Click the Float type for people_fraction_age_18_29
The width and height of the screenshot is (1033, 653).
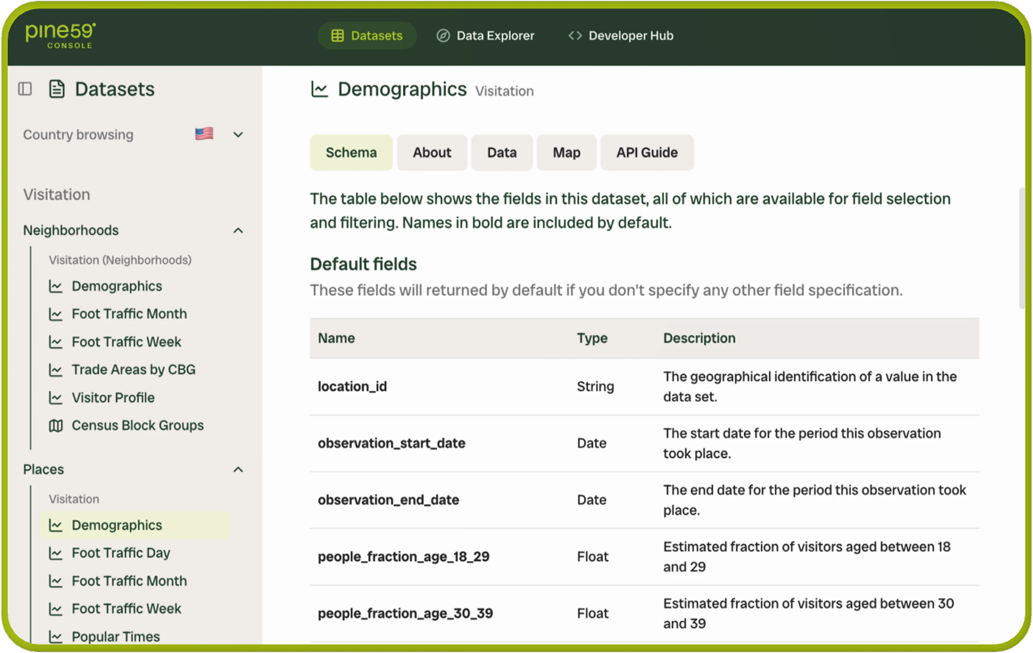(x=592, y=557)
